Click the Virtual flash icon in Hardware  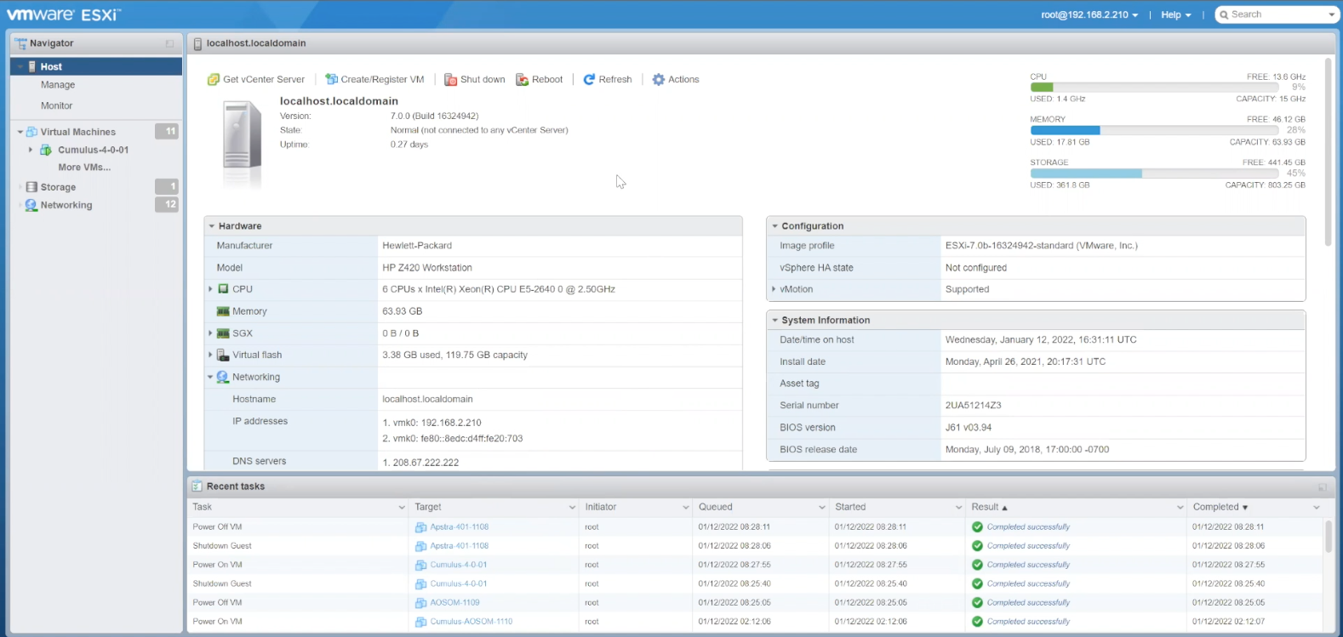click(223, 355)
